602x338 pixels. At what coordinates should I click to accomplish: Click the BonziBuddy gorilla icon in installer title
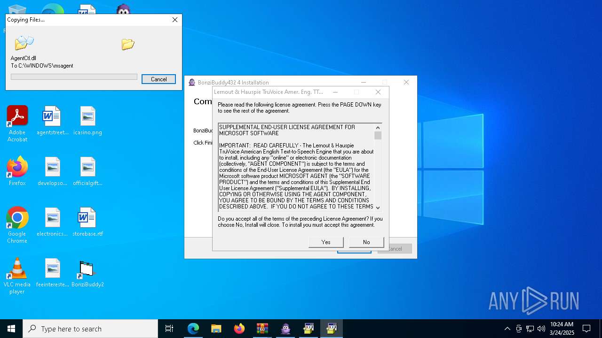point(192,82)
